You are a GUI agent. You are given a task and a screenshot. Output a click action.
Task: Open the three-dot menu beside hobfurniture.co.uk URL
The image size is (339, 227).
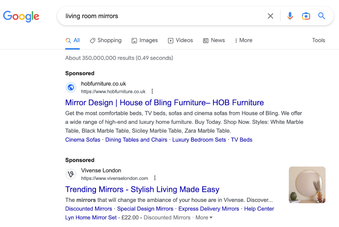pos(152,91)
